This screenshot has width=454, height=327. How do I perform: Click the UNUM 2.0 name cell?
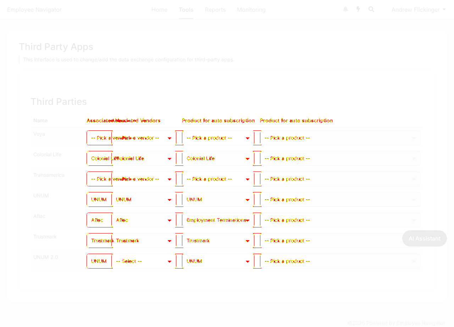pos(45,257)
